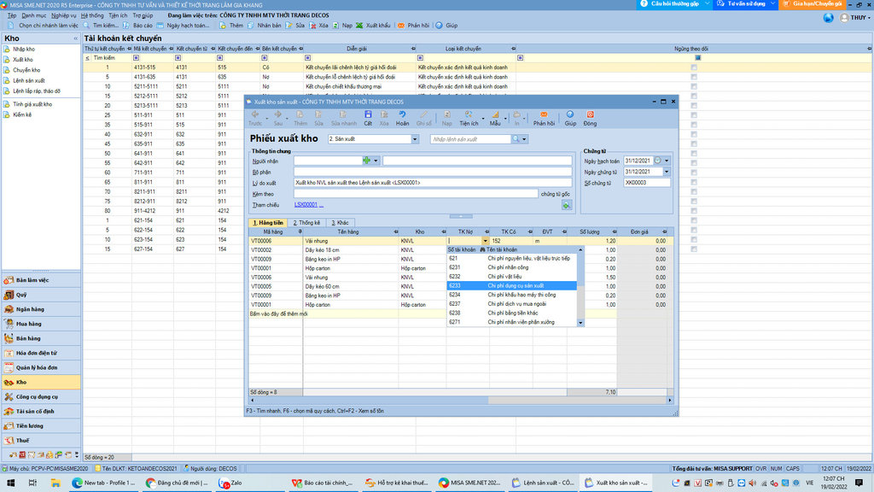Switch to the '3. Khác' tab
874x492 pixels.
[x=340, y=223]
